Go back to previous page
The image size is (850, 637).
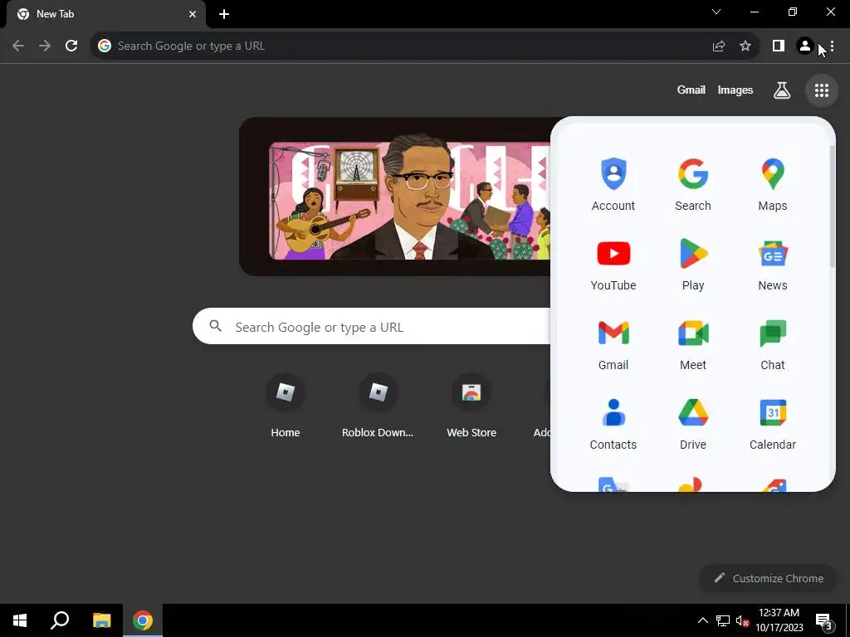[18, 46]
